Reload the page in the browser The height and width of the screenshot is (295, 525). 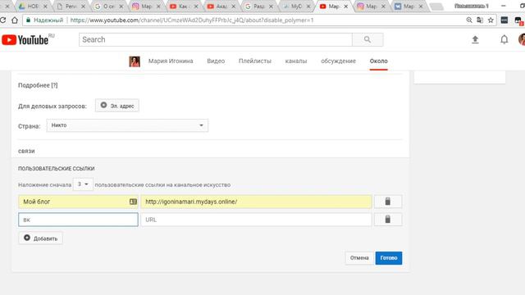(3, 20)
